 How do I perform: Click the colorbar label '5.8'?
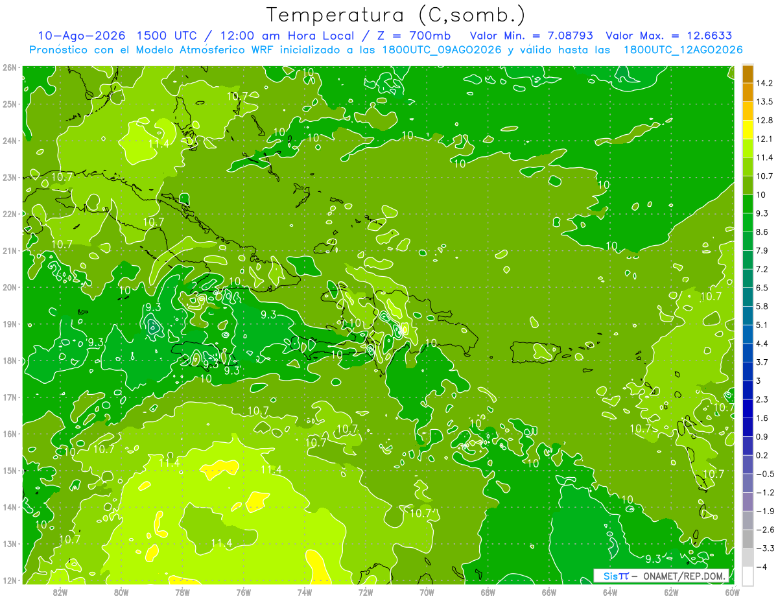(x=762, y=306)
